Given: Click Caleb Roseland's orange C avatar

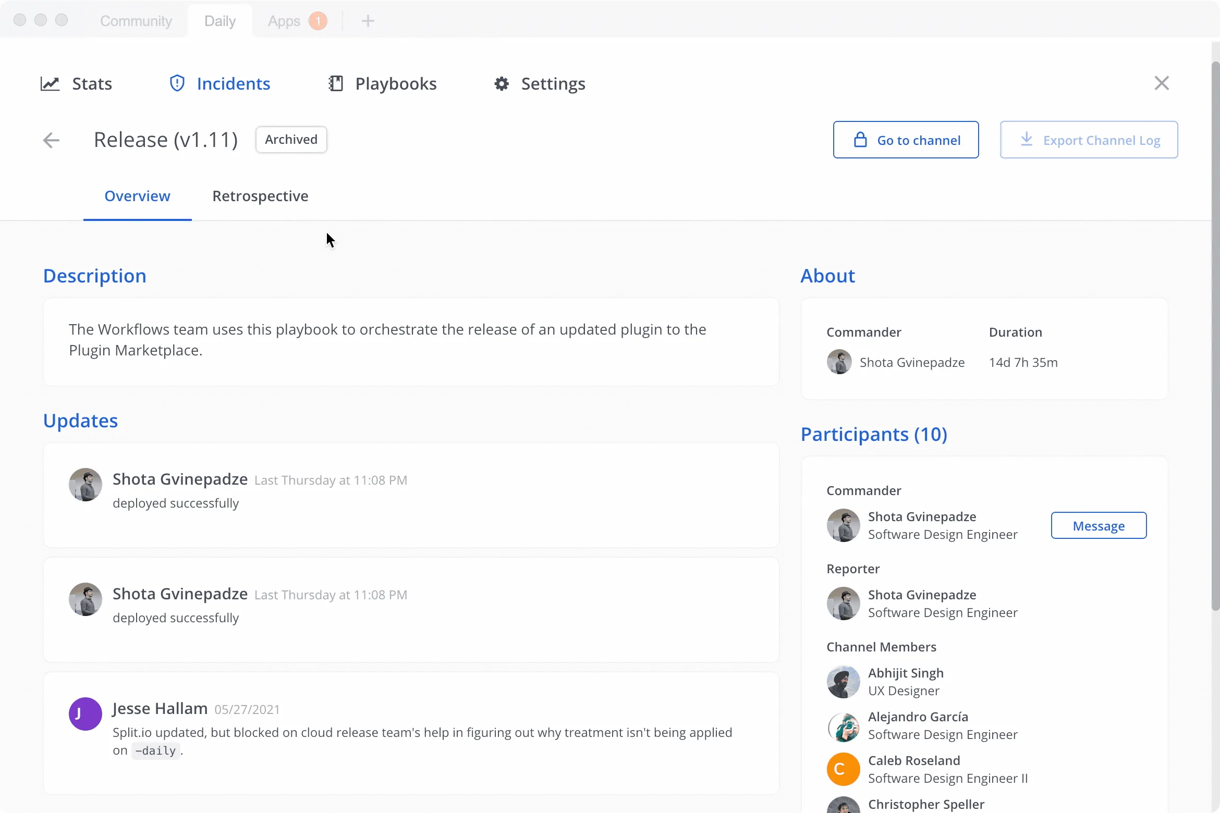Looking at the screenshot, I should 844,769.
